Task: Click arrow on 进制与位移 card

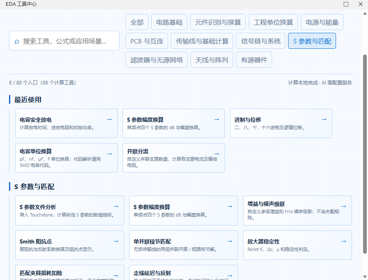Action: (324, 119)
